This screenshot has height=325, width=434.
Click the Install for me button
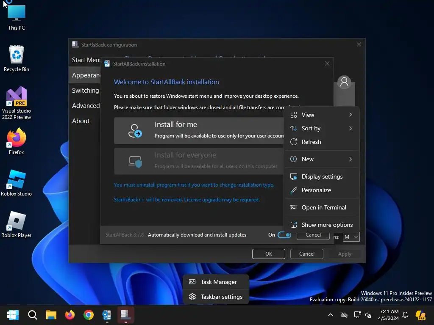pos(199,131)
